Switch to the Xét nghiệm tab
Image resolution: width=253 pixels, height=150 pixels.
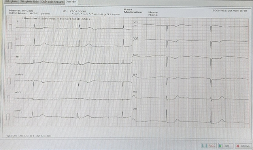coord(11,2)
